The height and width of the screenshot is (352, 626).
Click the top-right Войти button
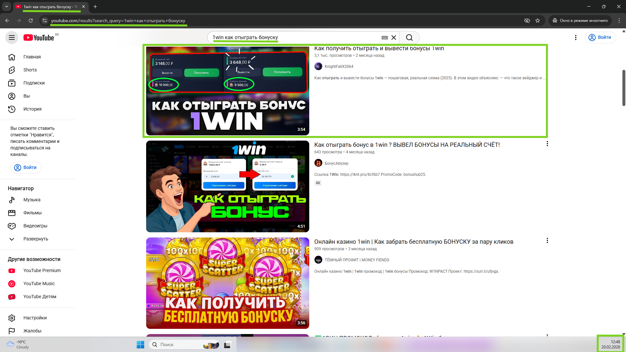click(600, 38)
